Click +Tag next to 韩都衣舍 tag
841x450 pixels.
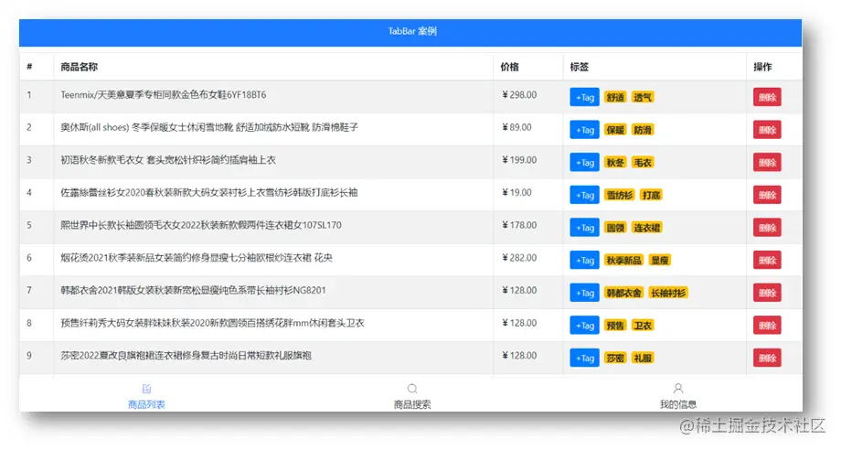[x=585, y=293]
